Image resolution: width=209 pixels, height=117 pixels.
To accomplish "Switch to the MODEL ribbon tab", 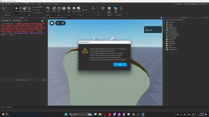I will click(33, 4).
